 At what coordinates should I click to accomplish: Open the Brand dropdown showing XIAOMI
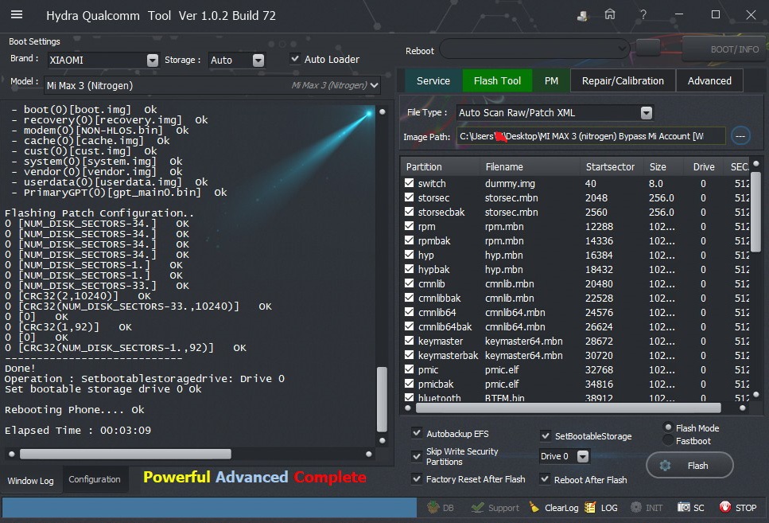(153, 60)
